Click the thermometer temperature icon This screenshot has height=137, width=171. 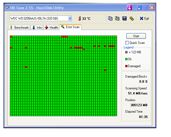tap(80, 18)
